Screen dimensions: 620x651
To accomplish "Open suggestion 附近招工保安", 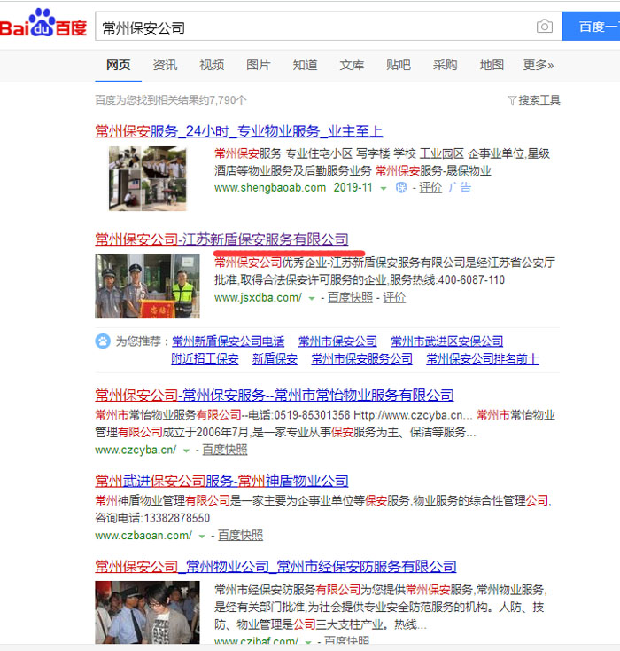I will [x=205, y=358].
